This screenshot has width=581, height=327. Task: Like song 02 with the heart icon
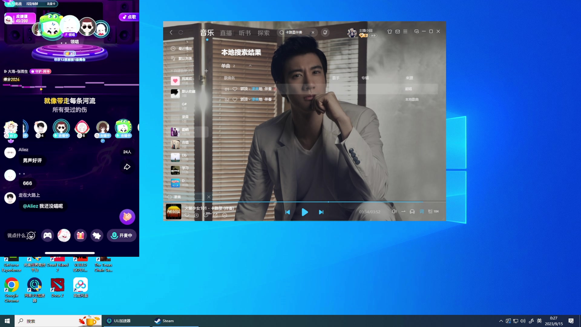coord(235,99)
